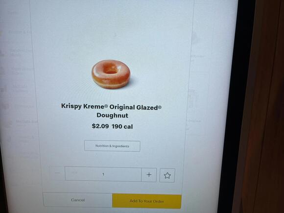Cancel the doughnut selection
This screenshot has height=213, width=284.
click(77, 200)
